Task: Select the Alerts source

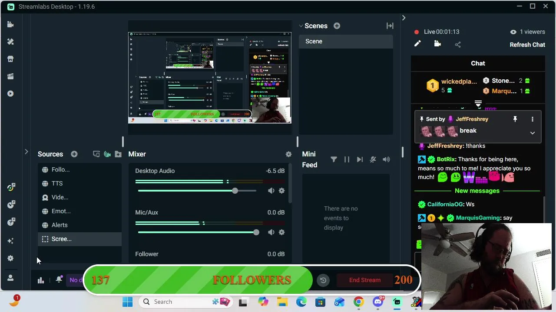Action: tap(79, 225)
